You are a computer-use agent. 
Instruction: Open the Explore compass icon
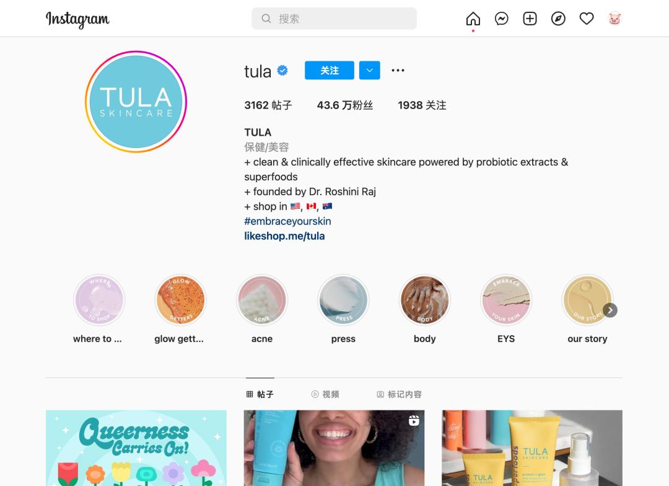(x=558, y=19)
